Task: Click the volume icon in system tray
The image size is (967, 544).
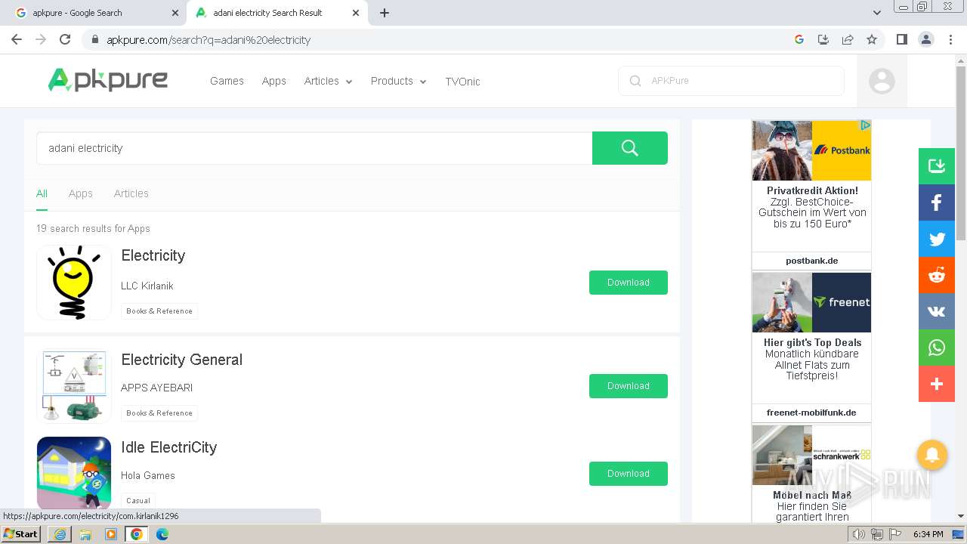Action: point(858,534)
